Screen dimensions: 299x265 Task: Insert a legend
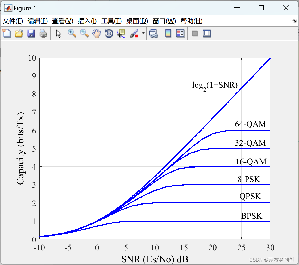180,33
